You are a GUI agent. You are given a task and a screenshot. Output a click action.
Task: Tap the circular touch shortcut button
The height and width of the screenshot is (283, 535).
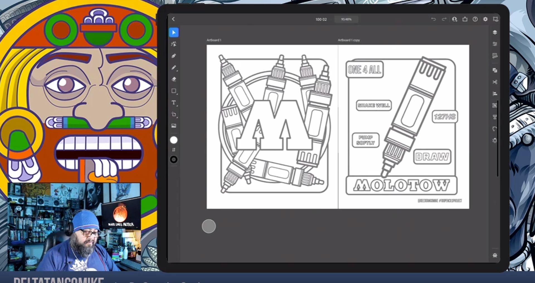209,226
